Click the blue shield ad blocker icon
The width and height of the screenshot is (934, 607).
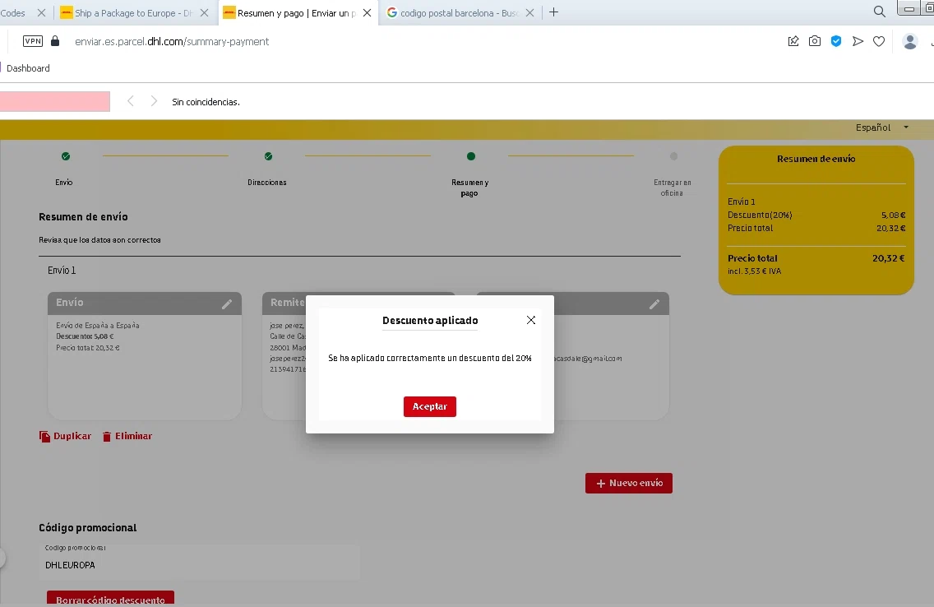(835, 41)
